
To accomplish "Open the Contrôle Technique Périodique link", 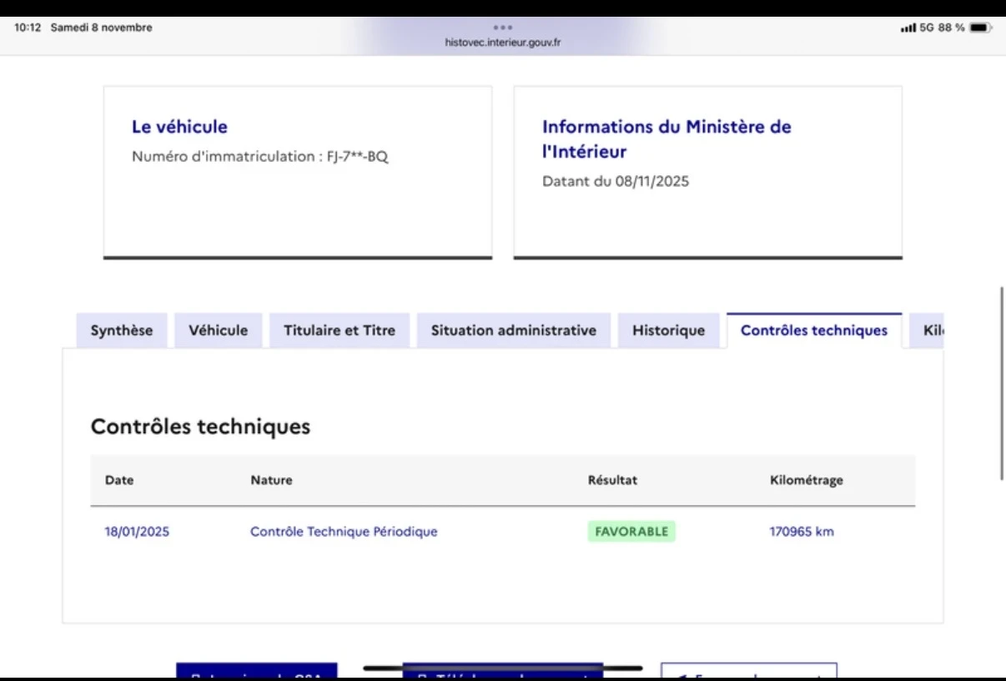I will point(344,531).
